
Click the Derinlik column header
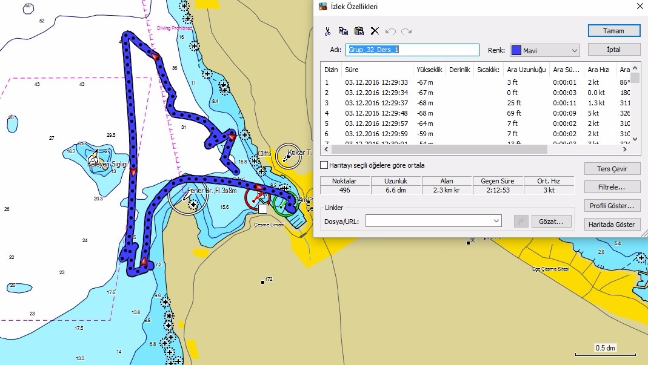coord(459,70)
